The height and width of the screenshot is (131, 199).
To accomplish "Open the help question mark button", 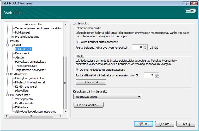I will [186, 3].
